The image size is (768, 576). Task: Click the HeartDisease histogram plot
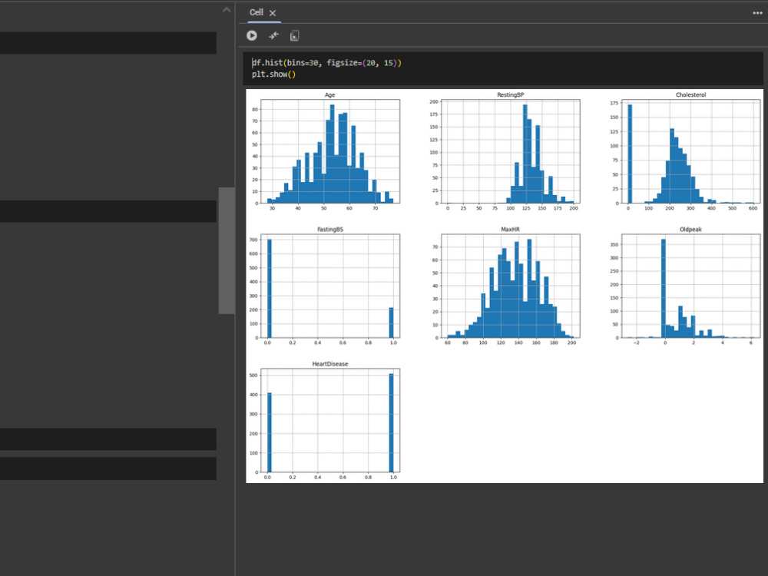coord(330,420)
